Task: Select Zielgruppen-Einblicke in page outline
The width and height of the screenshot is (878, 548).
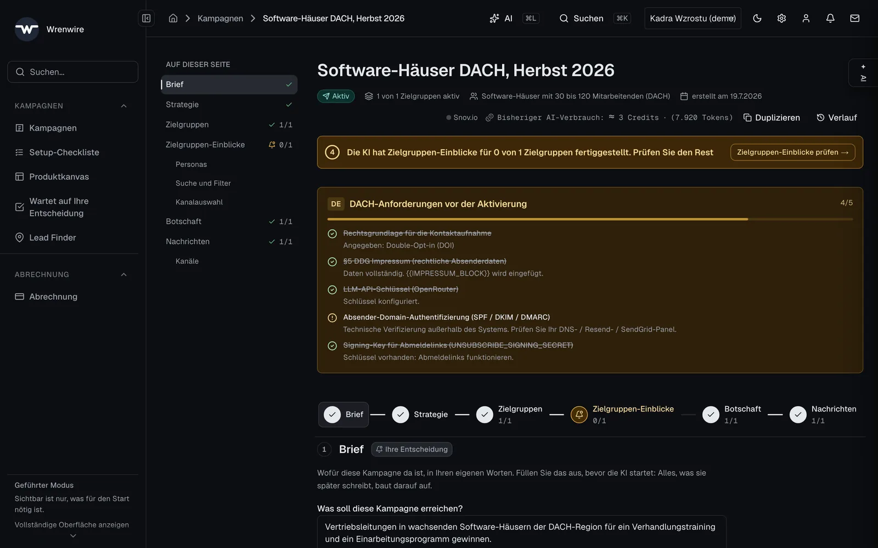Action: 229,145
